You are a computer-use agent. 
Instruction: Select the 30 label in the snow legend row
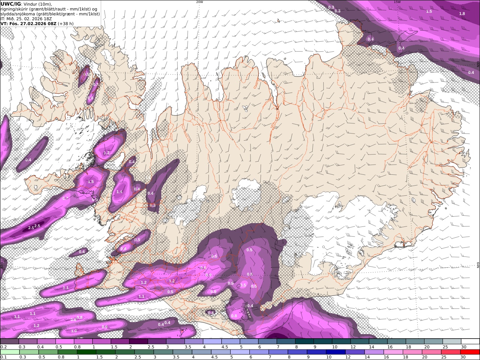click(463, 347)
